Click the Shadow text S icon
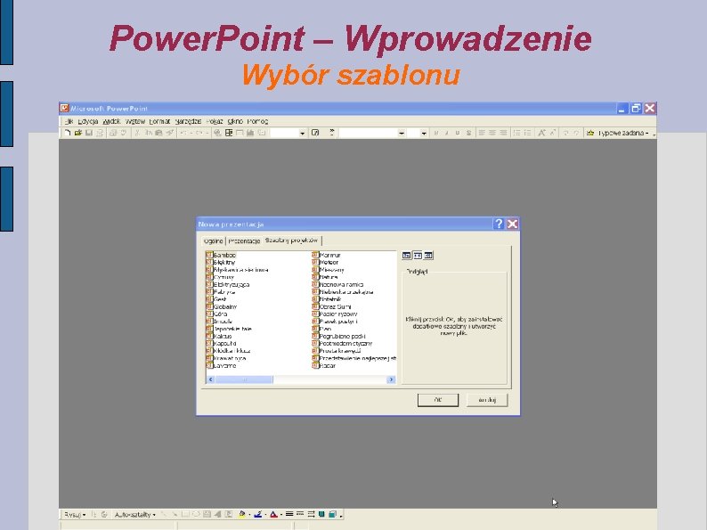 tap(468, 133)
